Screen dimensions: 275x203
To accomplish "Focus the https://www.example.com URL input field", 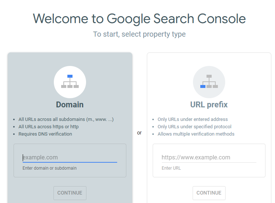I will 209,158.
